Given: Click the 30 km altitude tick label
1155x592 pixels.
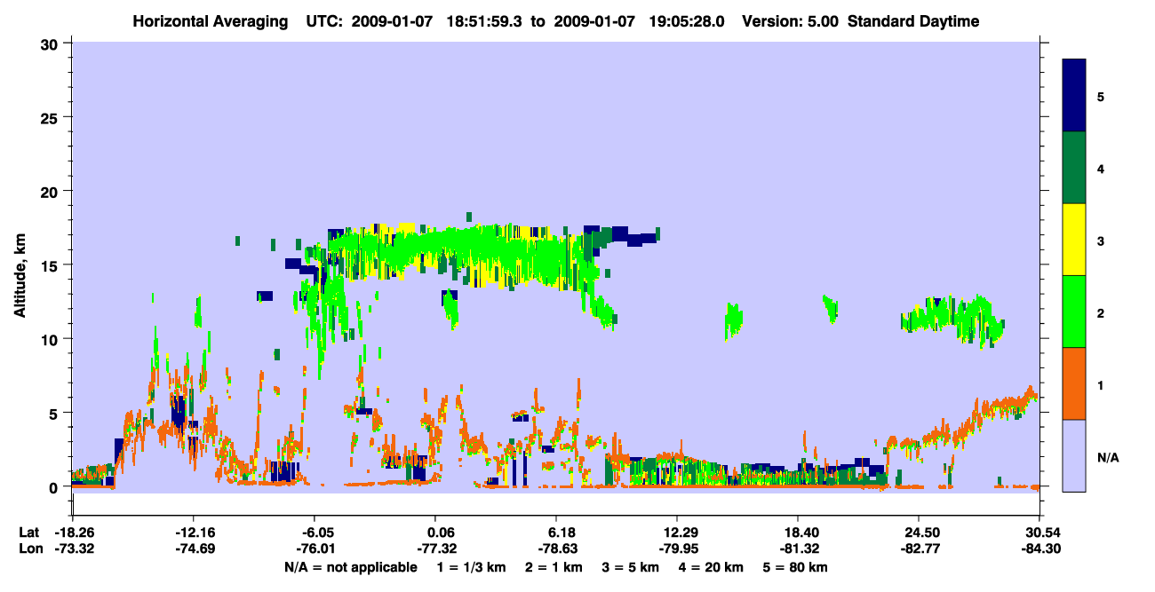Looking at the screenshot, I should pyautogui.click(x=51, y=43).
